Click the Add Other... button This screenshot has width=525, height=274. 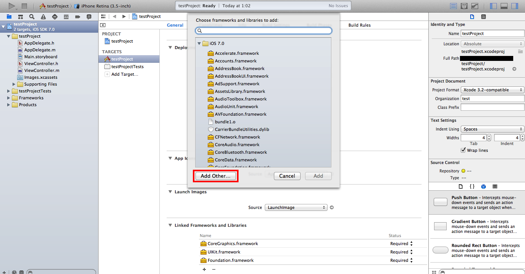coord(216,176)
